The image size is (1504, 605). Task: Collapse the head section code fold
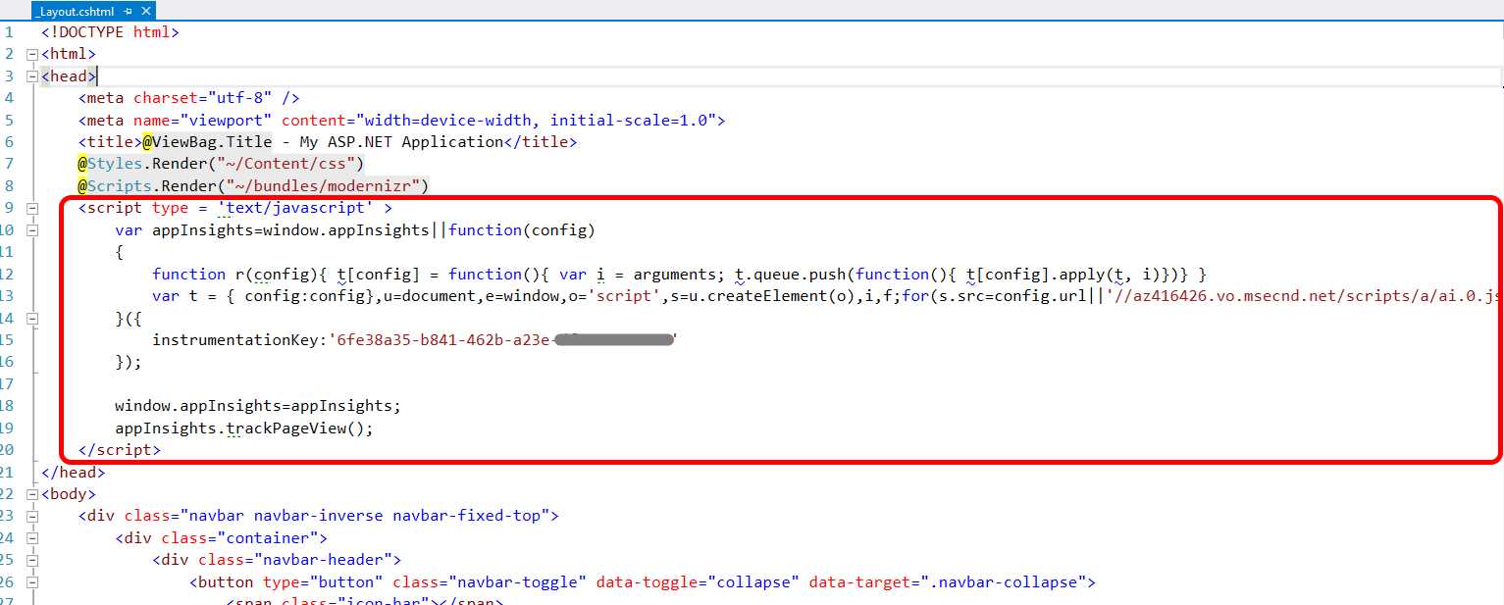[x=30, y=76]
